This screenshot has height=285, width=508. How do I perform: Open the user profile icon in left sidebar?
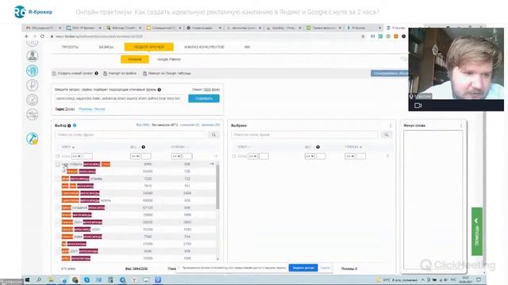(x=32, y=56)
